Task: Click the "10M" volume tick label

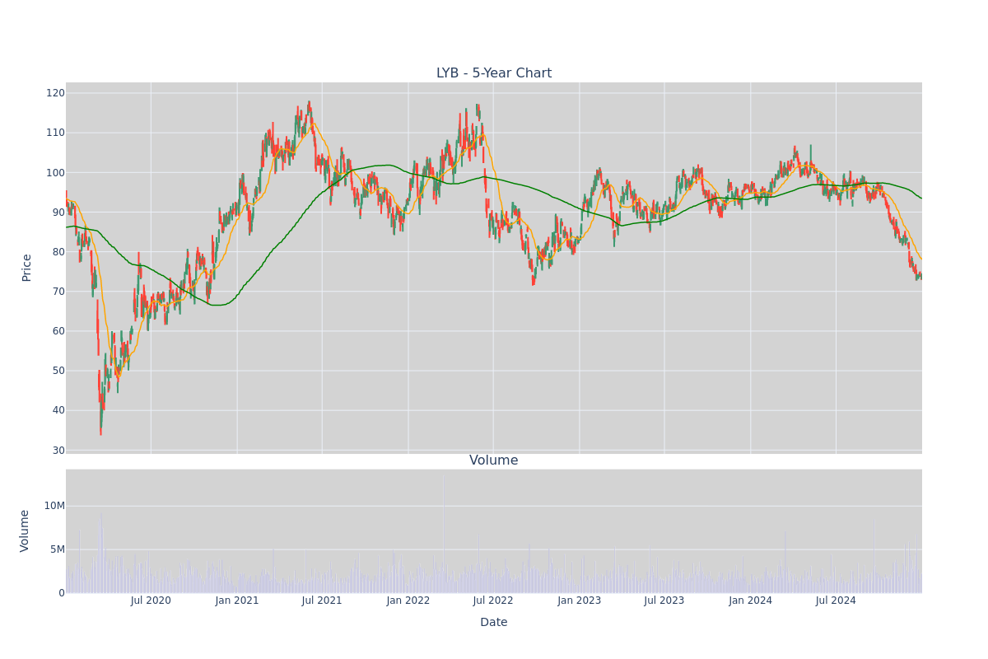Action: (x=54, y=506)
